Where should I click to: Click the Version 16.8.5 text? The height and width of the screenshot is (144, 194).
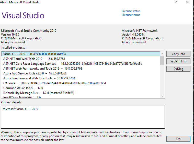pyautogui.click(x=10, y=35)
